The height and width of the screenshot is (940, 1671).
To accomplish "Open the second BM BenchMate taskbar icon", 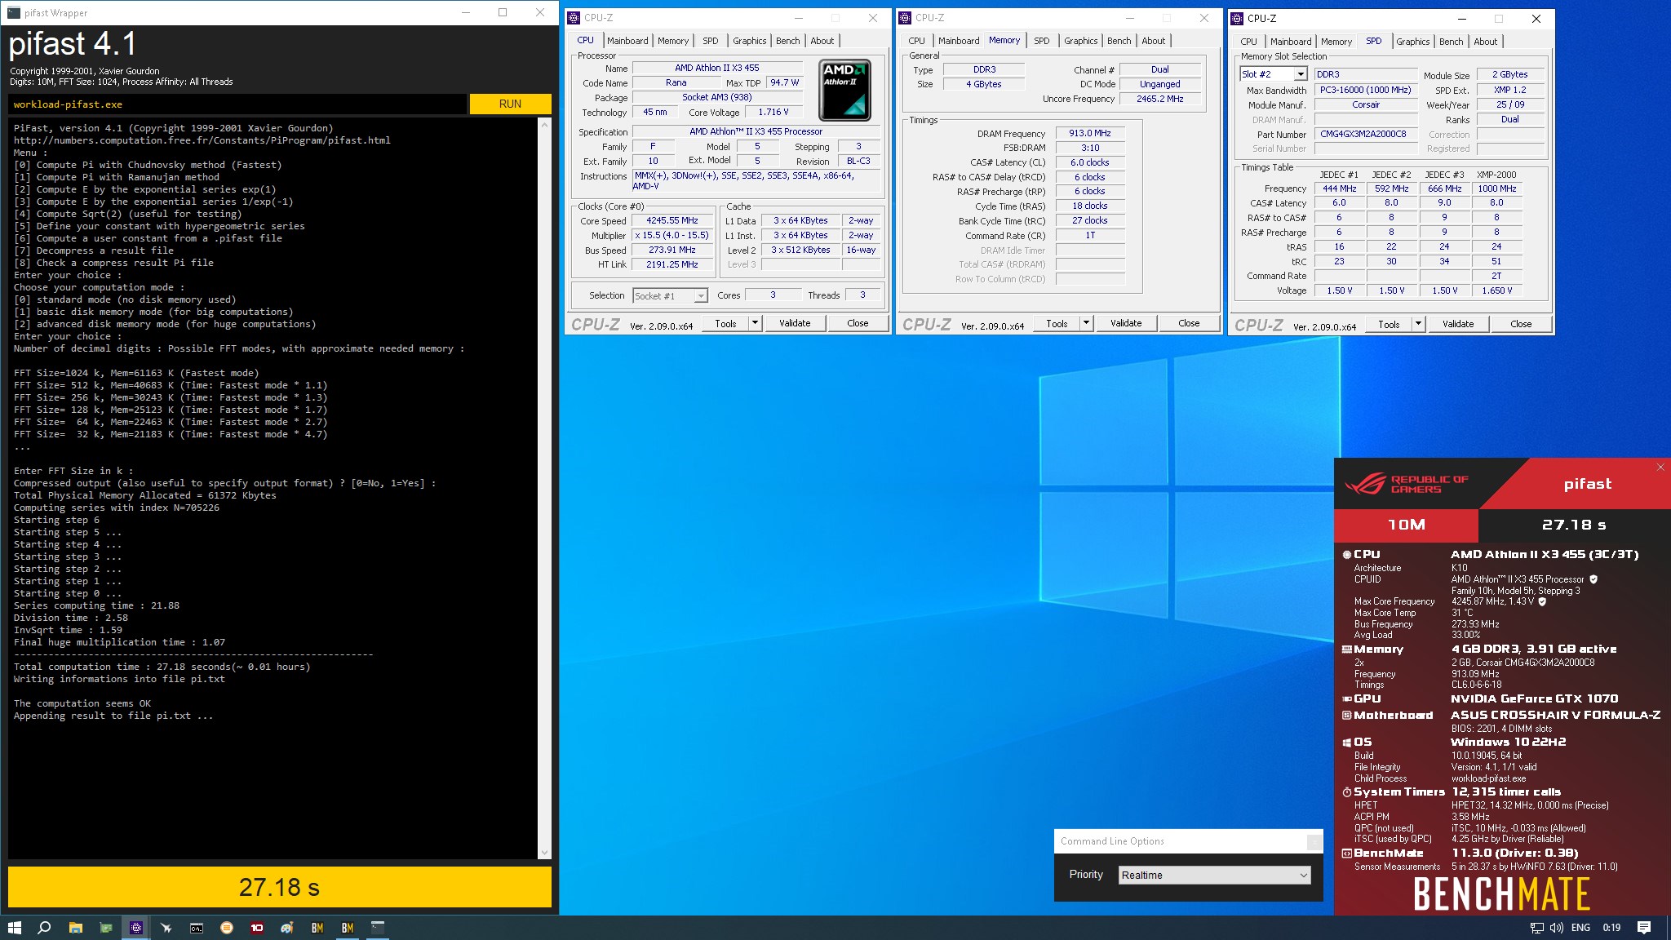I will tap(348, 928).
